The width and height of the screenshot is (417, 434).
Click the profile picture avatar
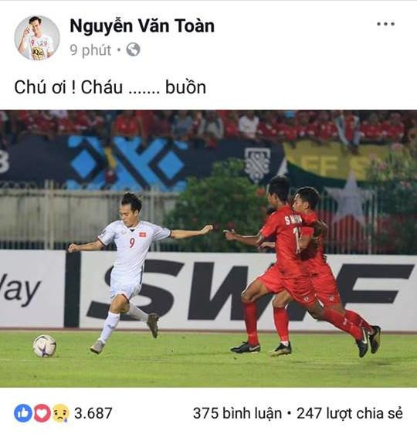pos(37,38)
